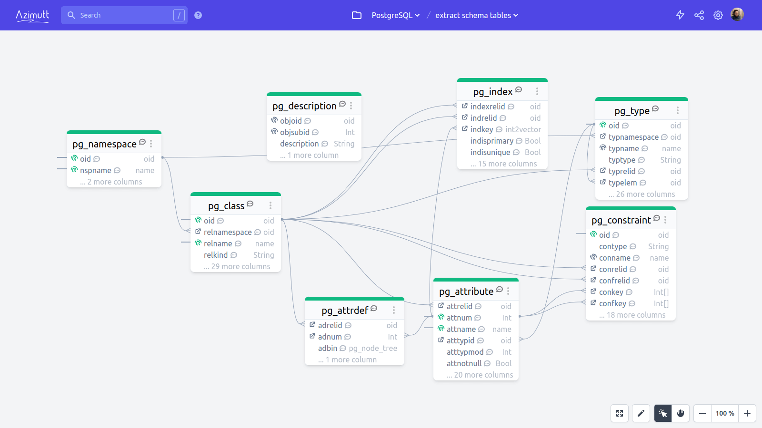Click the 100% zoom value field

(724, 413)
